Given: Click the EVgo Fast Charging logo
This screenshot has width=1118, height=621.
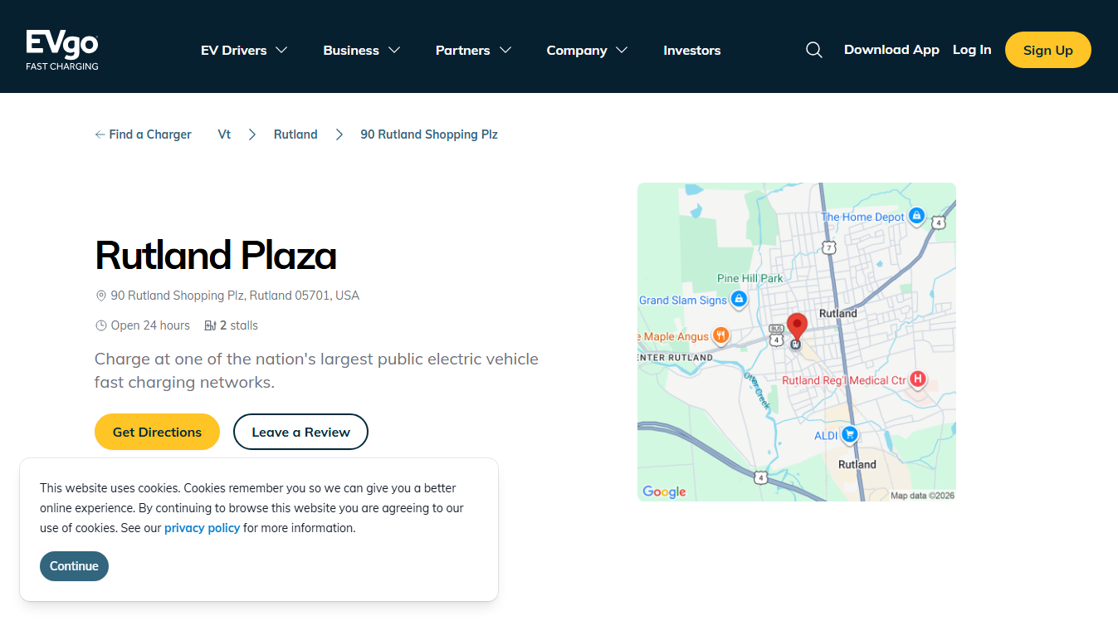Looking at the screenshot, I should pos(62,50).
